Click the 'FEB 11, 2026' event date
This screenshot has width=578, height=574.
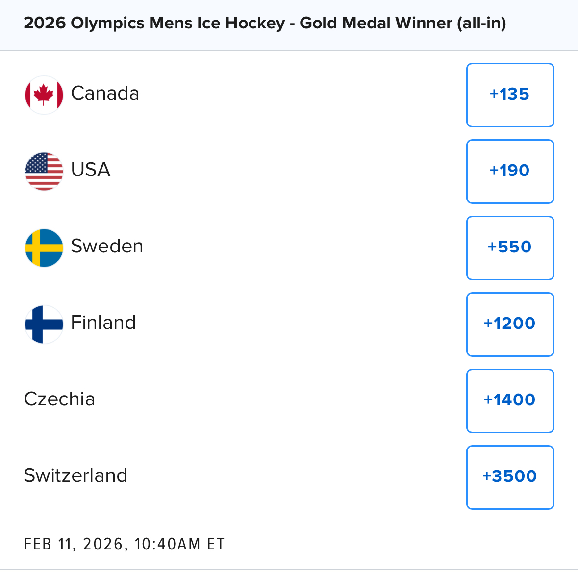[x=73, y=544]
